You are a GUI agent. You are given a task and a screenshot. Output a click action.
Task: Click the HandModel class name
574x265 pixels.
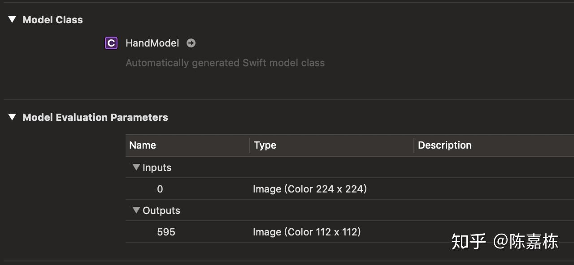(152, 43)
